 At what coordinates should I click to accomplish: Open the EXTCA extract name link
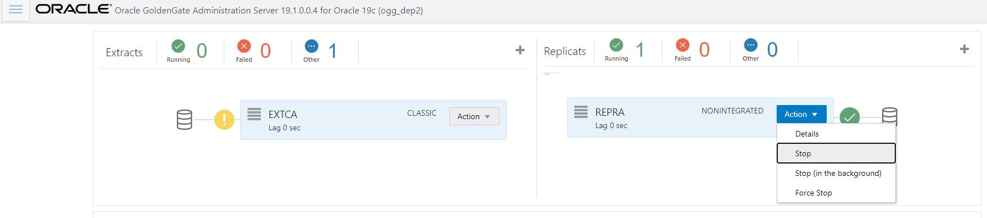point(283,114)
